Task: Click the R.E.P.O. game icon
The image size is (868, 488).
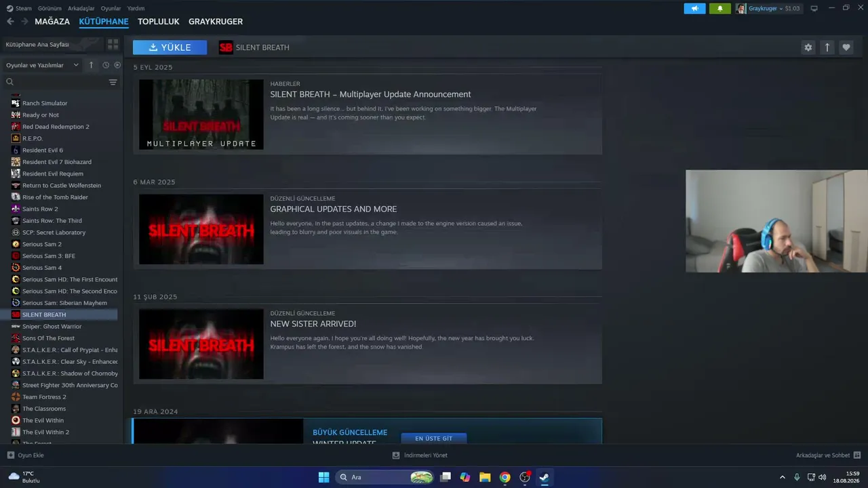Action: click(x=16, y=138)
